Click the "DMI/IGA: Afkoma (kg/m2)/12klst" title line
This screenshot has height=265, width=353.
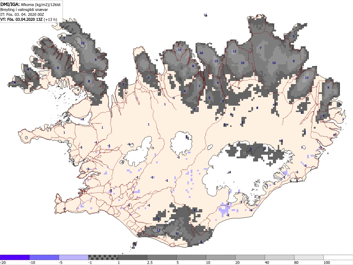pos(30,5)
